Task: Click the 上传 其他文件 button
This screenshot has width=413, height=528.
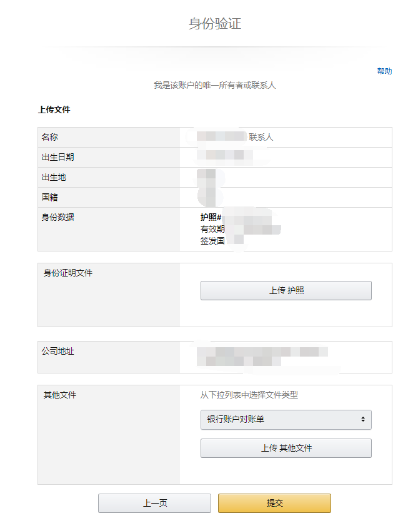Action: pyautogui.click(x=286, y=449)
